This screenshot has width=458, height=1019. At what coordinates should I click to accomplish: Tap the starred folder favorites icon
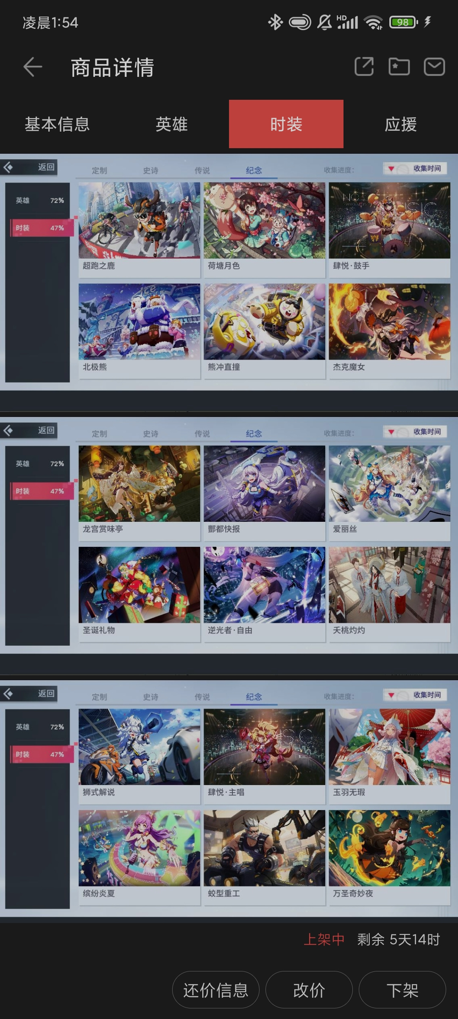399,67
